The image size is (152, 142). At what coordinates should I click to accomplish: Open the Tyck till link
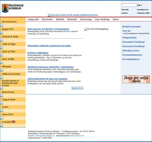126,31
